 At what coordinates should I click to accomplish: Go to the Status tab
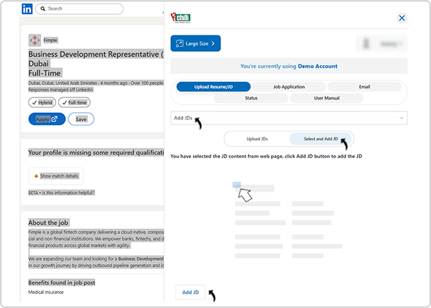click(251, 98)
